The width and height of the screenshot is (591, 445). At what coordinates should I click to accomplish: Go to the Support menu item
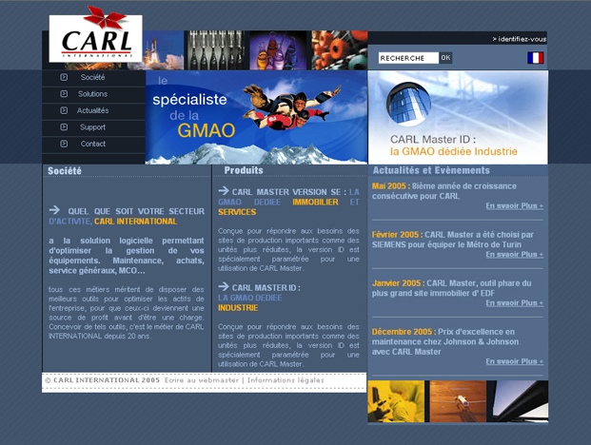tap(93, 127)
